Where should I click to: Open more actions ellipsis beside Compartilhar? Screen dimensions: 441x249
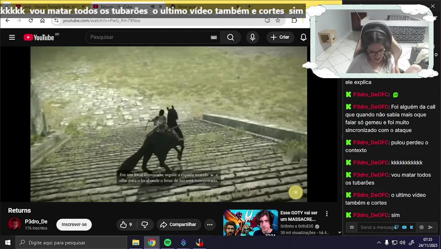coord(210,225)
